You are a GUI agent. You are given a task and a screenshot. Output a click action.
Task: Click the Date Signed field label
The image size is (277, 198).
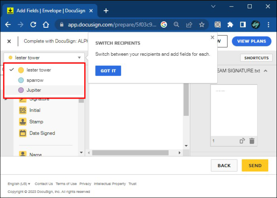click(42, 133)
